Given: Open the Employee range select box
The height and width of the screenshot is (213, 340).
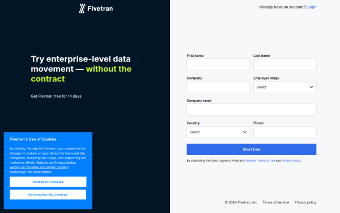Looking at the screenshot, I should tap(284, 87).
